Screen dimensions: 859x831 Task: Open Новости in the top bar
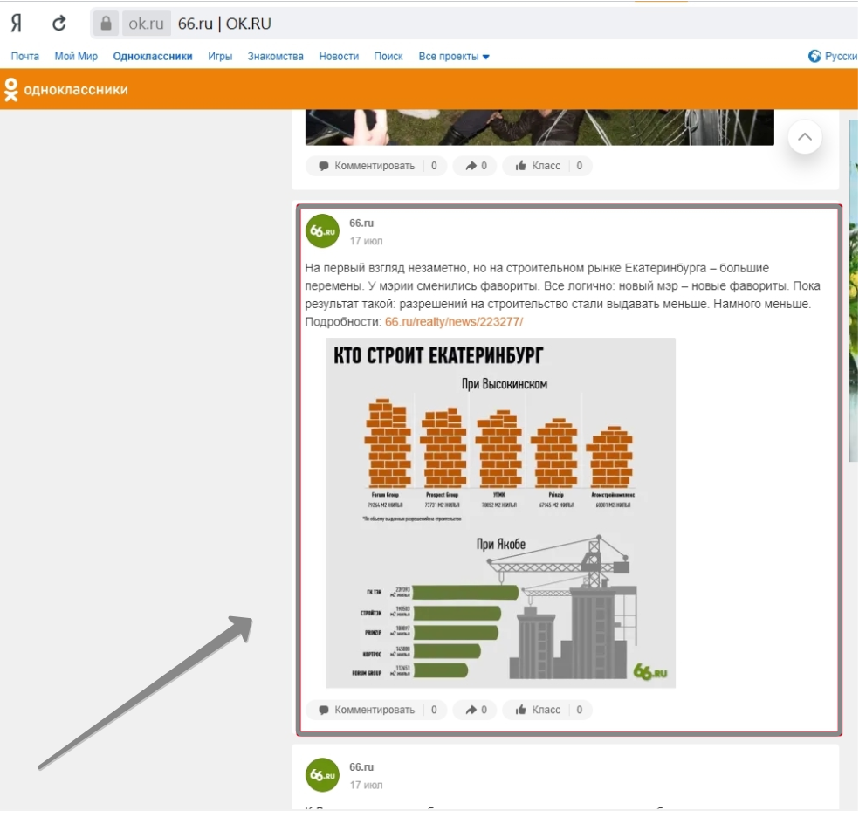(x=339, y=56)
